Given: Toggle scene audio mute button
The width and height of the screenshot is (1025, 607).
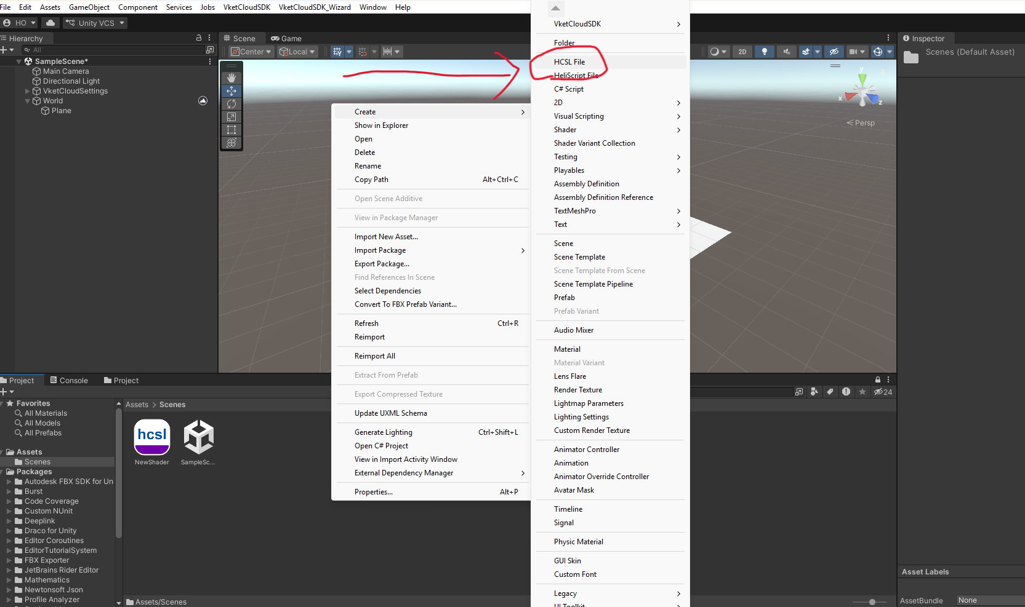Looking at the screenshot, I should pos(787,52).
